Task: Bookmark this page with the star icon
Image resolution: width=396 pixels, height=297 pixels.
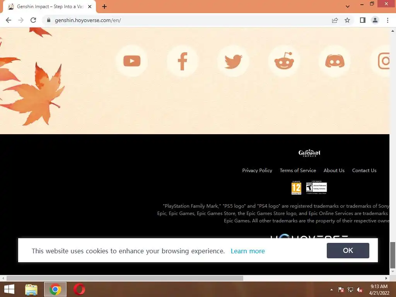Action: click(347, 20)
